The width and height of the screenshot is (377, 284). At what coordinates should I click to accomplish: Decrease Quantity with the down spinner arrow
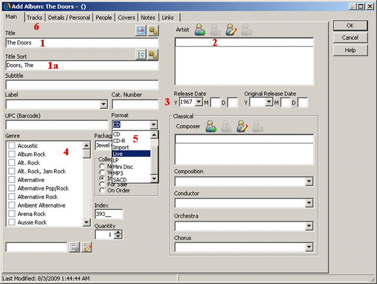(x=118, y=237)
